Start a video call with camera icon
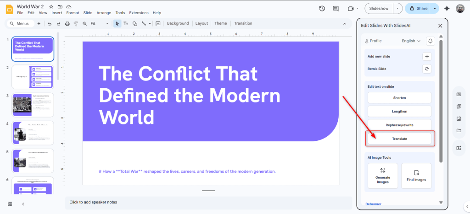 point(350,9)
